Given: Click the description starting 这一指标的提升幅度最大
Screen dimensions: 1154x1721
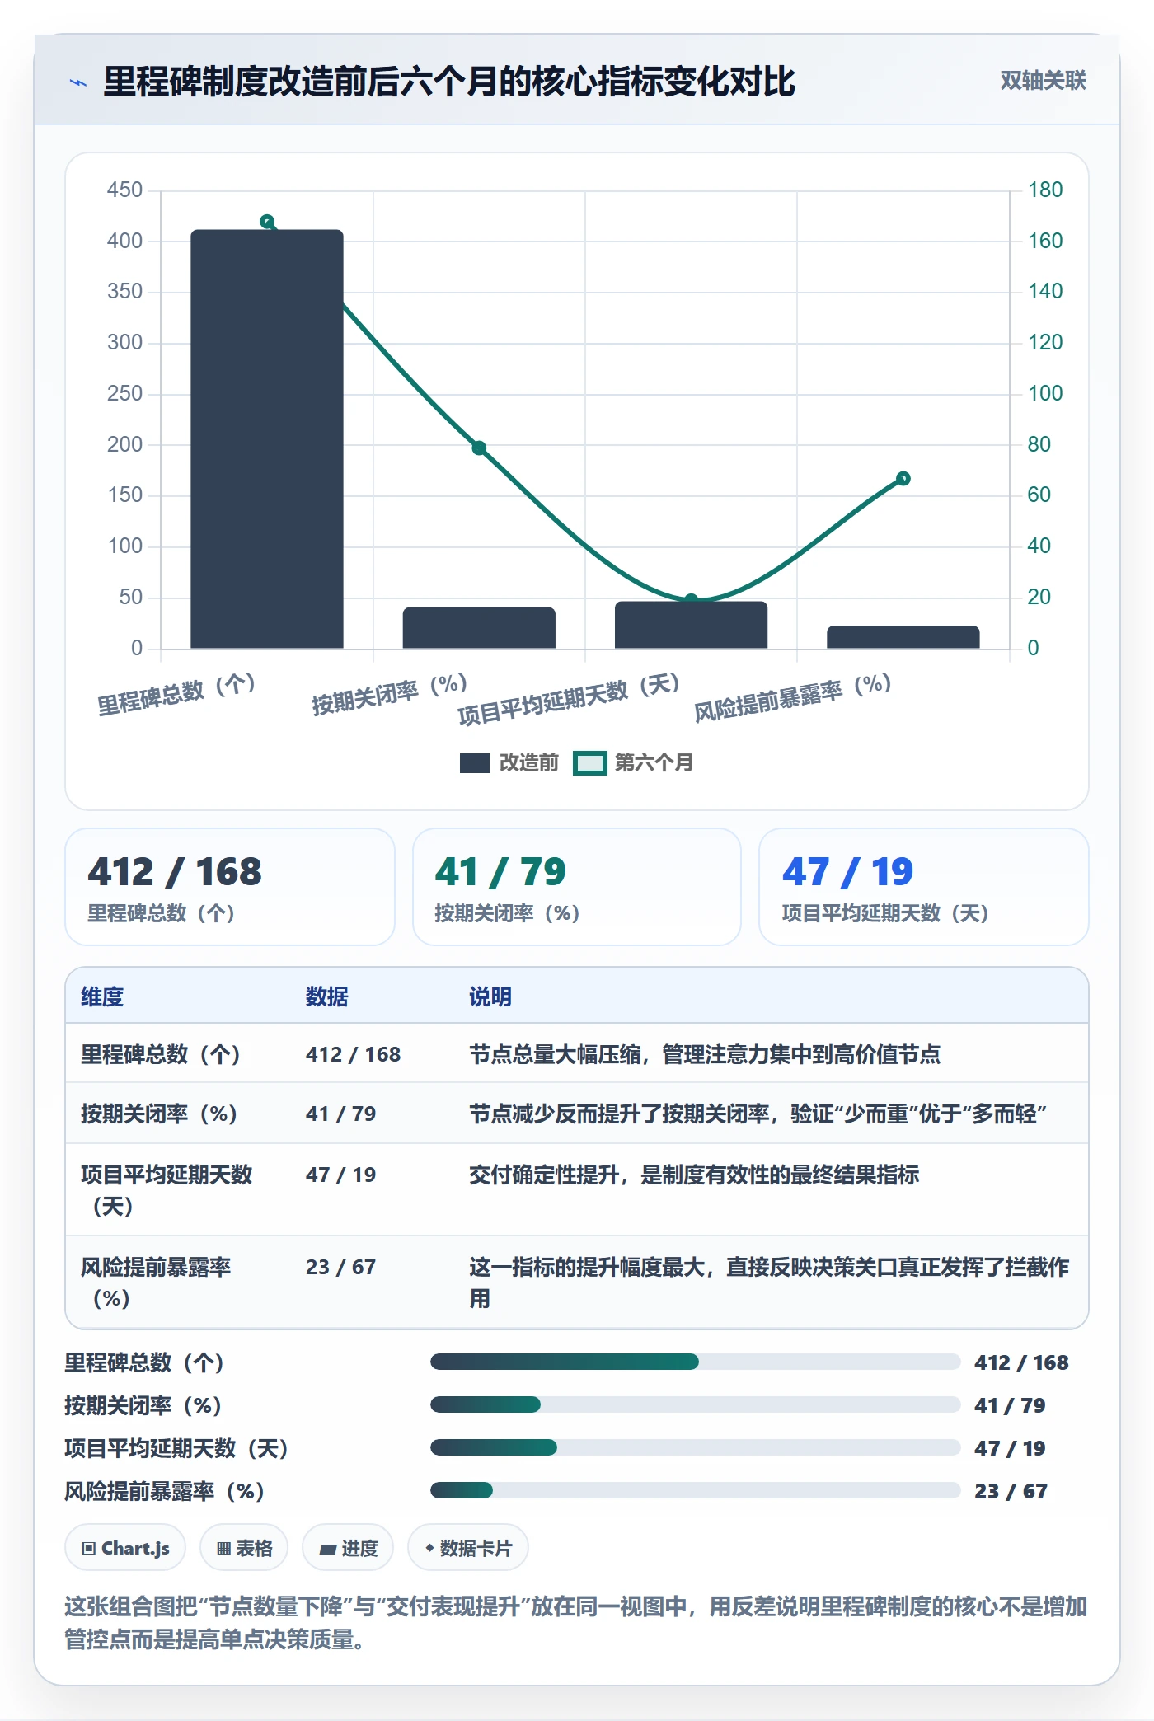Looking at the screenshot, I should 769,1283.
